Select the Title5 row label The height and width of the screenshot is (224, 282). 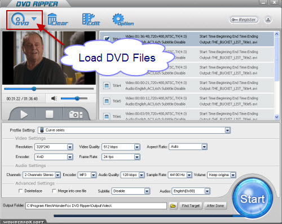click(117, 101)
